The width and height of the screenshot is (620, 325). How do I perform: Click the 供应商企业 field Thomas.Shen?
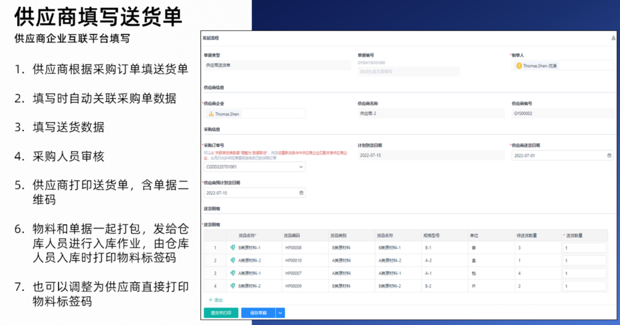[255, 114]
